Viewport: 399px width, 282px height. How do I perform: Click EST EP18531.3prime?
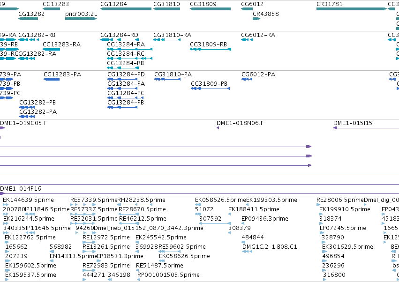[99, 261]
